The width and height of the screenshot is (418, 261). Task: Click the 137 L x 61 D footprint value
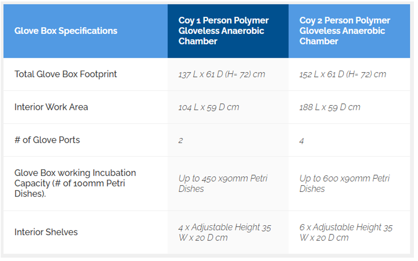coord(222,74)
